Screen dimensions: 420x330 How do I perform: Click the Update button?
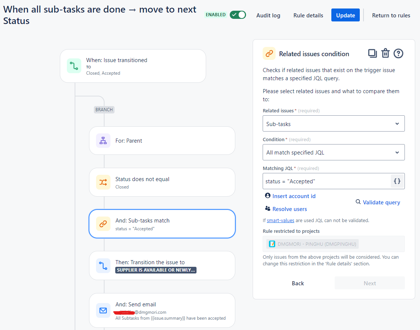pos(345,15)
